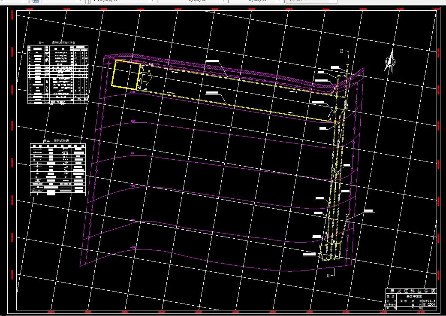Click drawing name "采区平面图" in the title block
This screenshot has width=446, height=316.
[414, 297]
